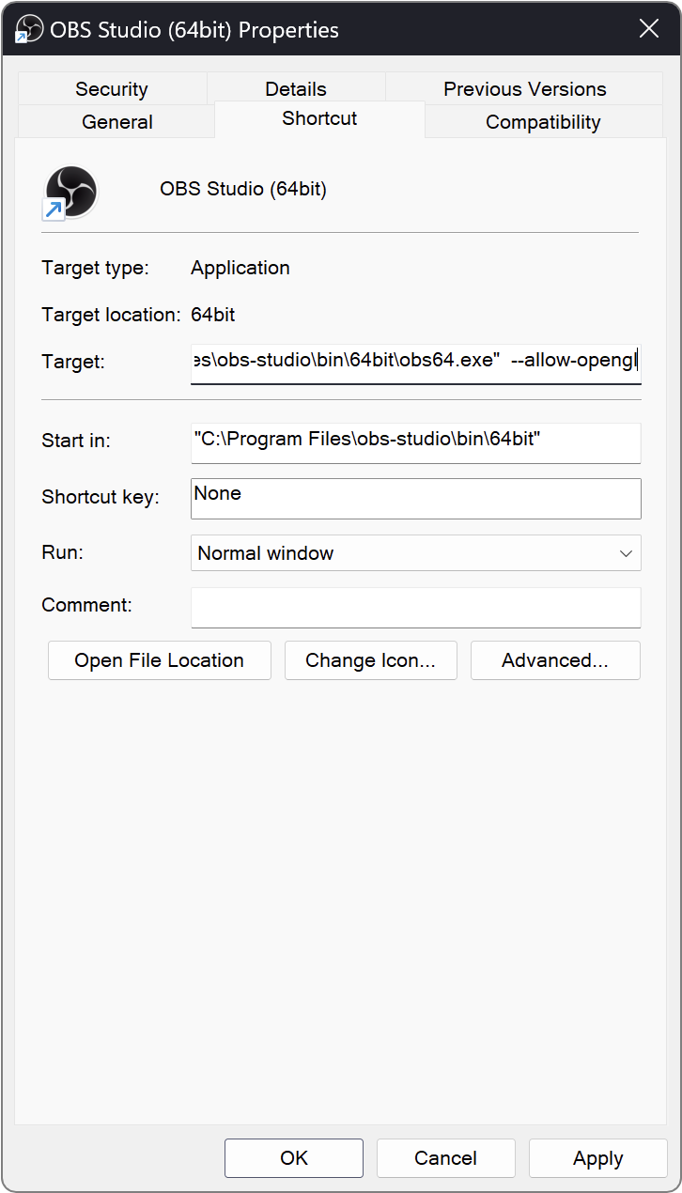Click the Change Icon button
Image resolution: width=682 pixels, height=1193 pixels.
click(370, 660)
